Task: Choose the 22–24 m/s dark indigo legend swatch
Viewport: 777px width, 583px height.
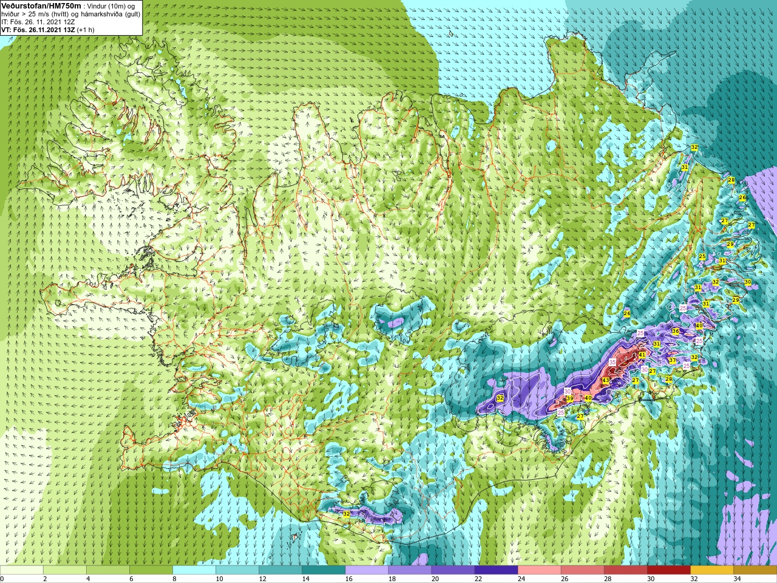Action: pyautogui.click(x=496, y=570)
